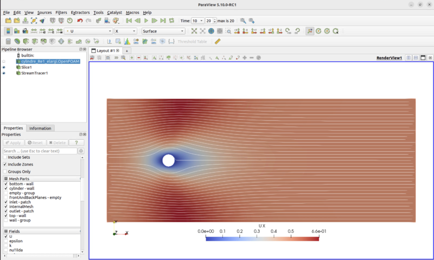Jump to first time frame
Viewport: 434px width, 260px height.
(x=129, y=21)
